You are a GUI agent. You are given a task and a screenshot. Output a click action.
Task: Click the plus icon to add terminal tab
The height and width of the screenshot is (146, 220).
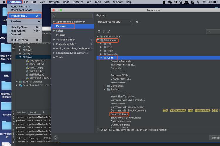tap(43, 112)
